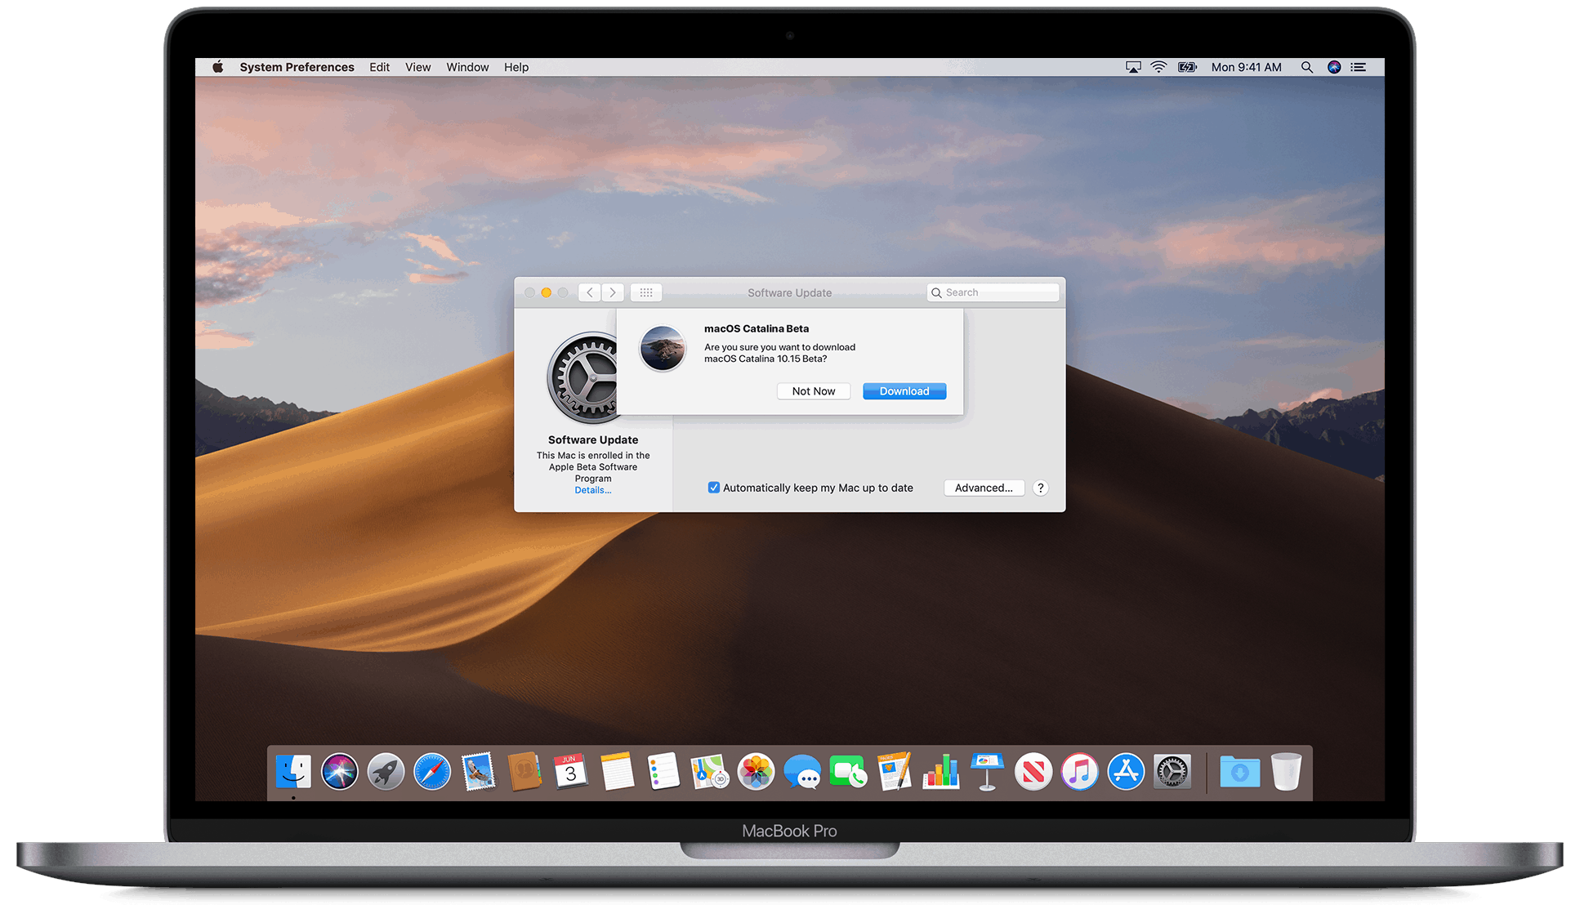Click the Download button
The height and width of the screenshot is (905, 1580).
coord(904,391)
